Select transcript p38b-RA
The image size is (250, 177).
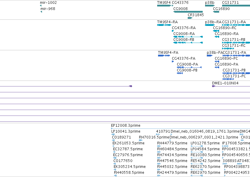pos(213,22)
